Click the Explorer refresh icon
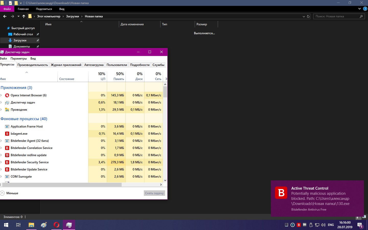Screen dimensions: 368x230 (308, 16)
